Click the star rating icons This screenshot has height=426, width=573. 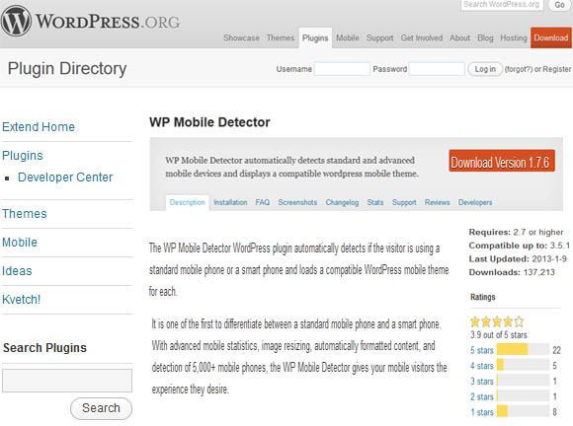click(x=497, y=321)
